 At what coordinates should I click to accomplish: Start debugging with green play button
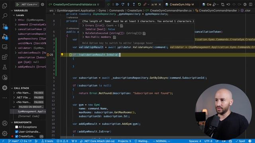click(18, 4)
